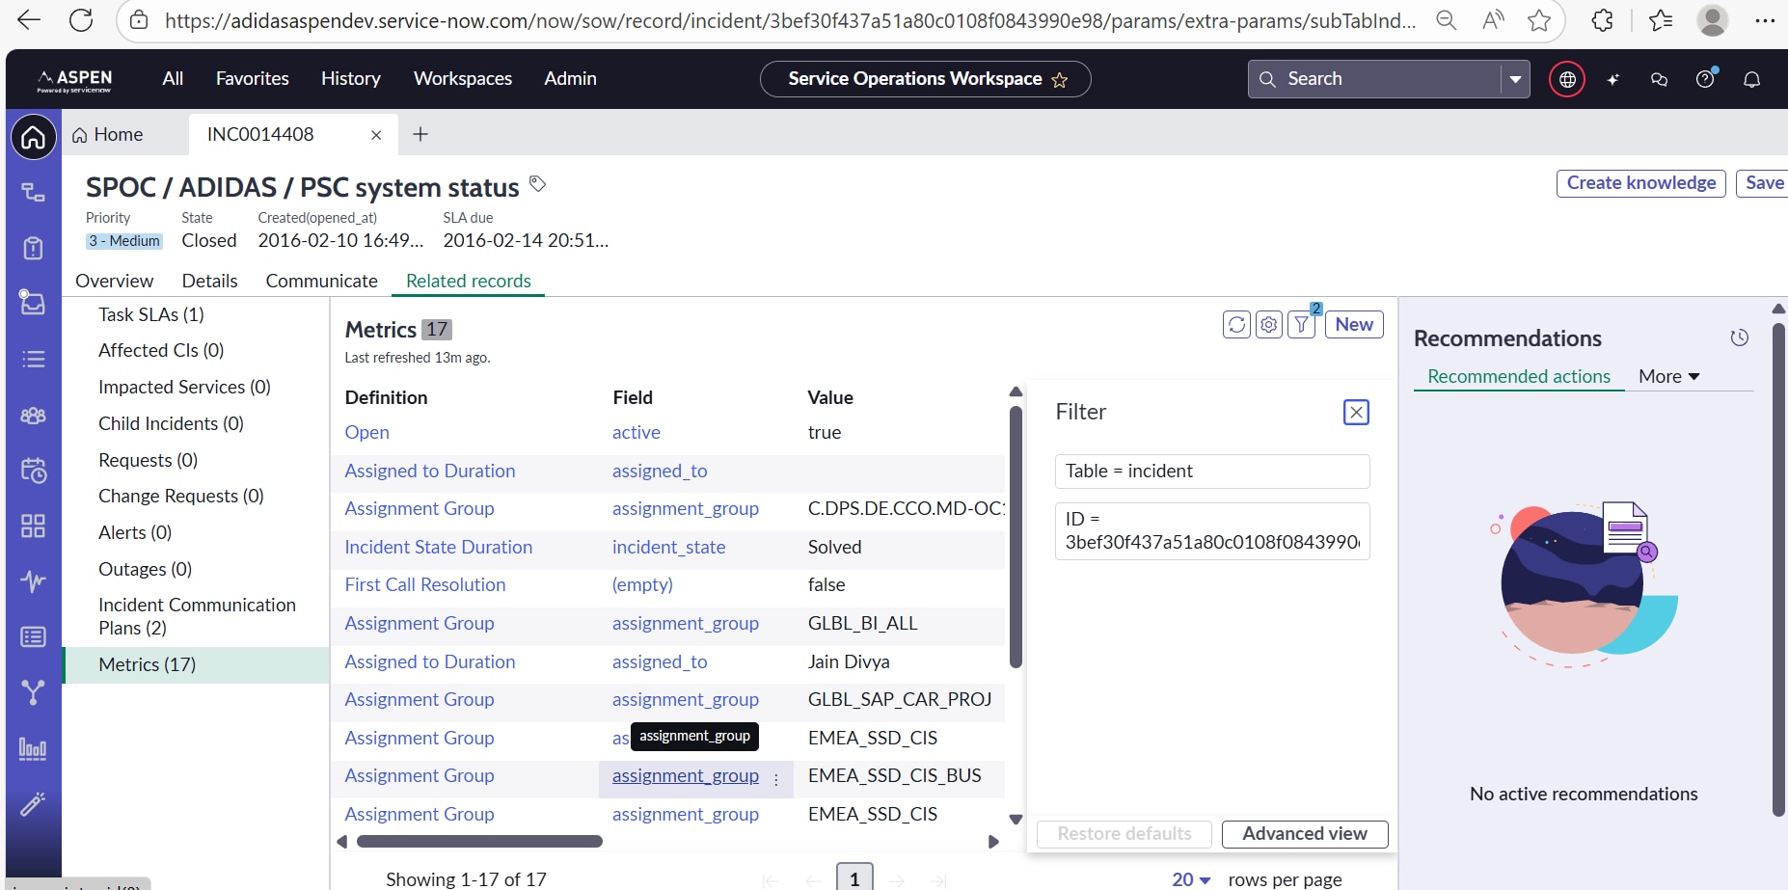The height and width of the screenshot is (890, 1788).
Task: Open rows per page dropdown
Action: 1191,879
